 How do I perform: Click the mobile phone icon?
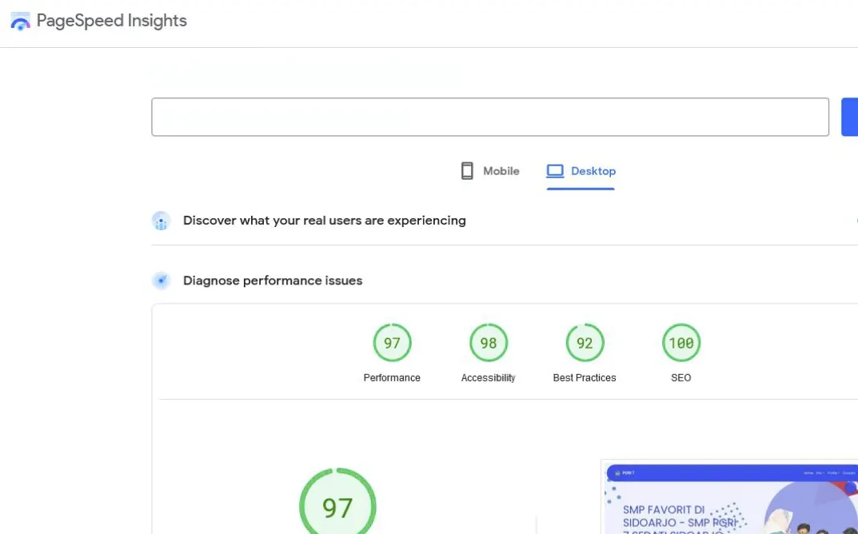[x=467, y=171]
